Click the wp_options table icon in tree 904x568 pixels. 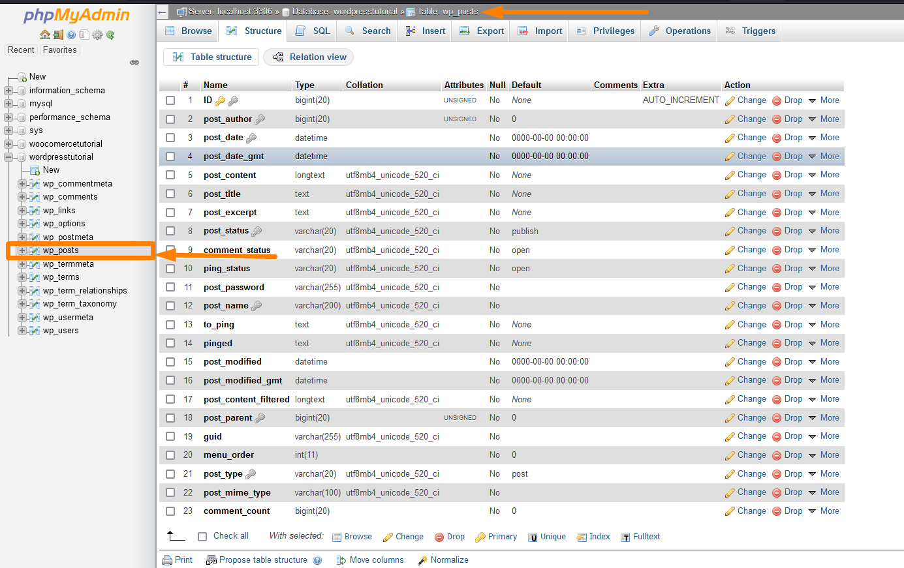pyautogui.click(x=35, y=224)
